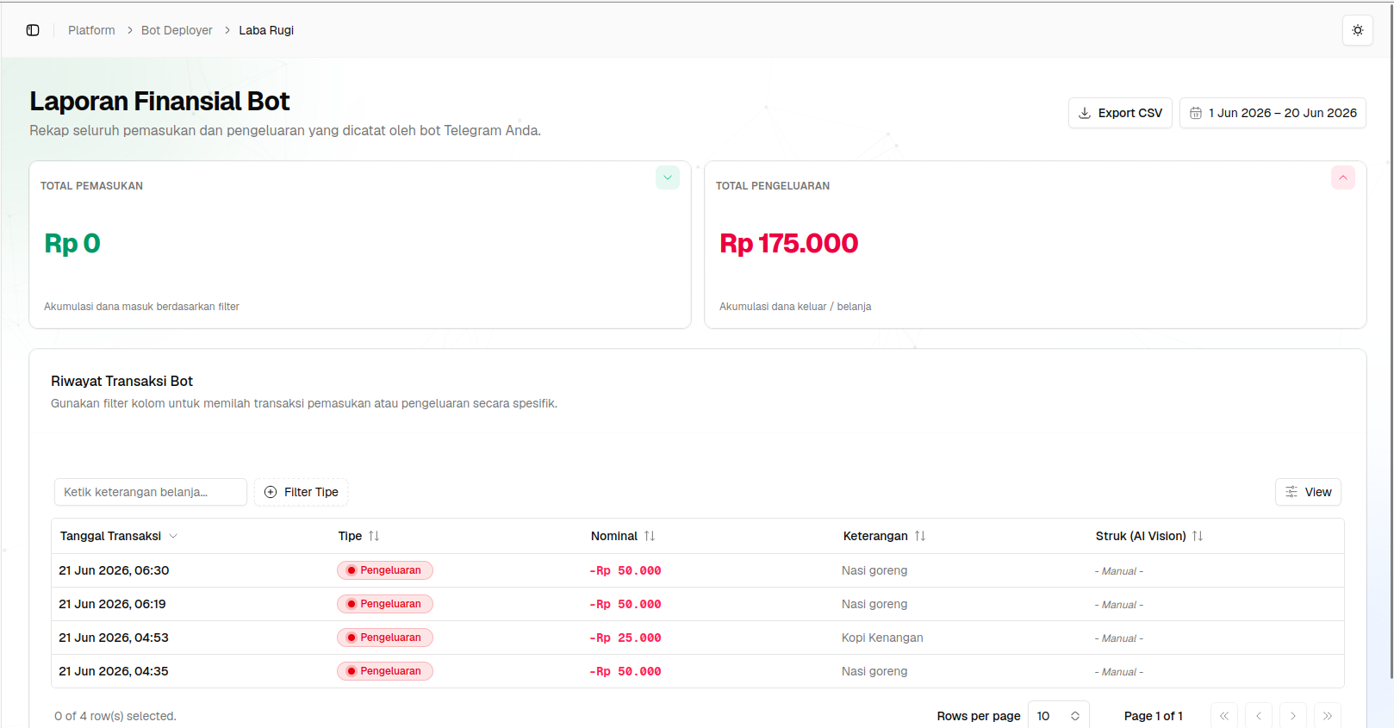
Task: Select Laba Rugi breadcrumb
Action: click(x=266, y=30)
